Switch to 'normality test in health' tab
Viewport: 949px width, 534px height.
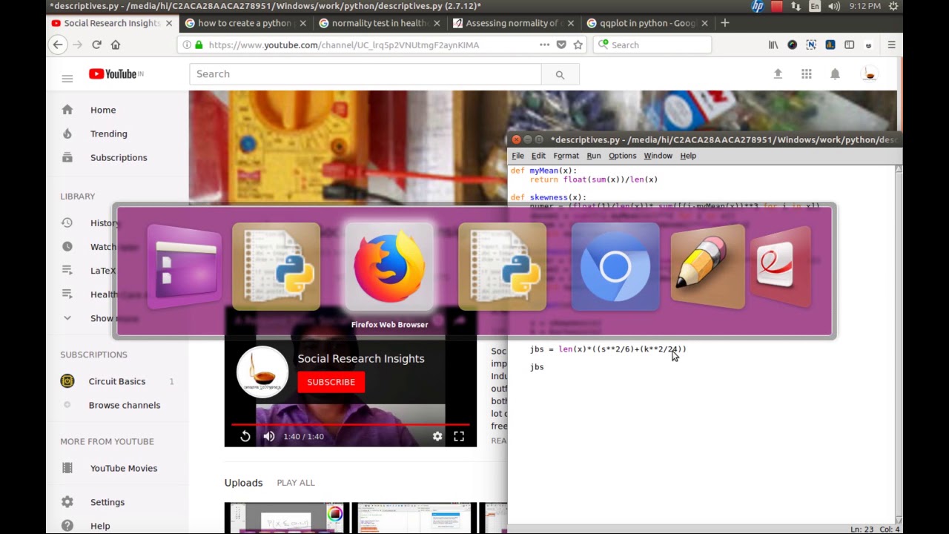tap(380, 23)
